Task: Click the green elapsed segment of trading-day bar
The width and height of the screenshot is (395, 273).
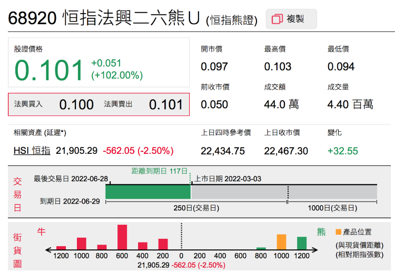Action: click(x=148, y=192)
